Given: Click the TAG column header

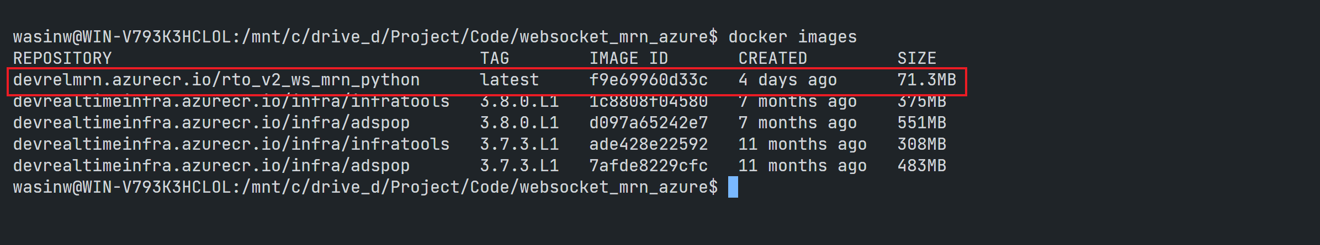Looking at the screenshot, I should click(x=495, y=58).
